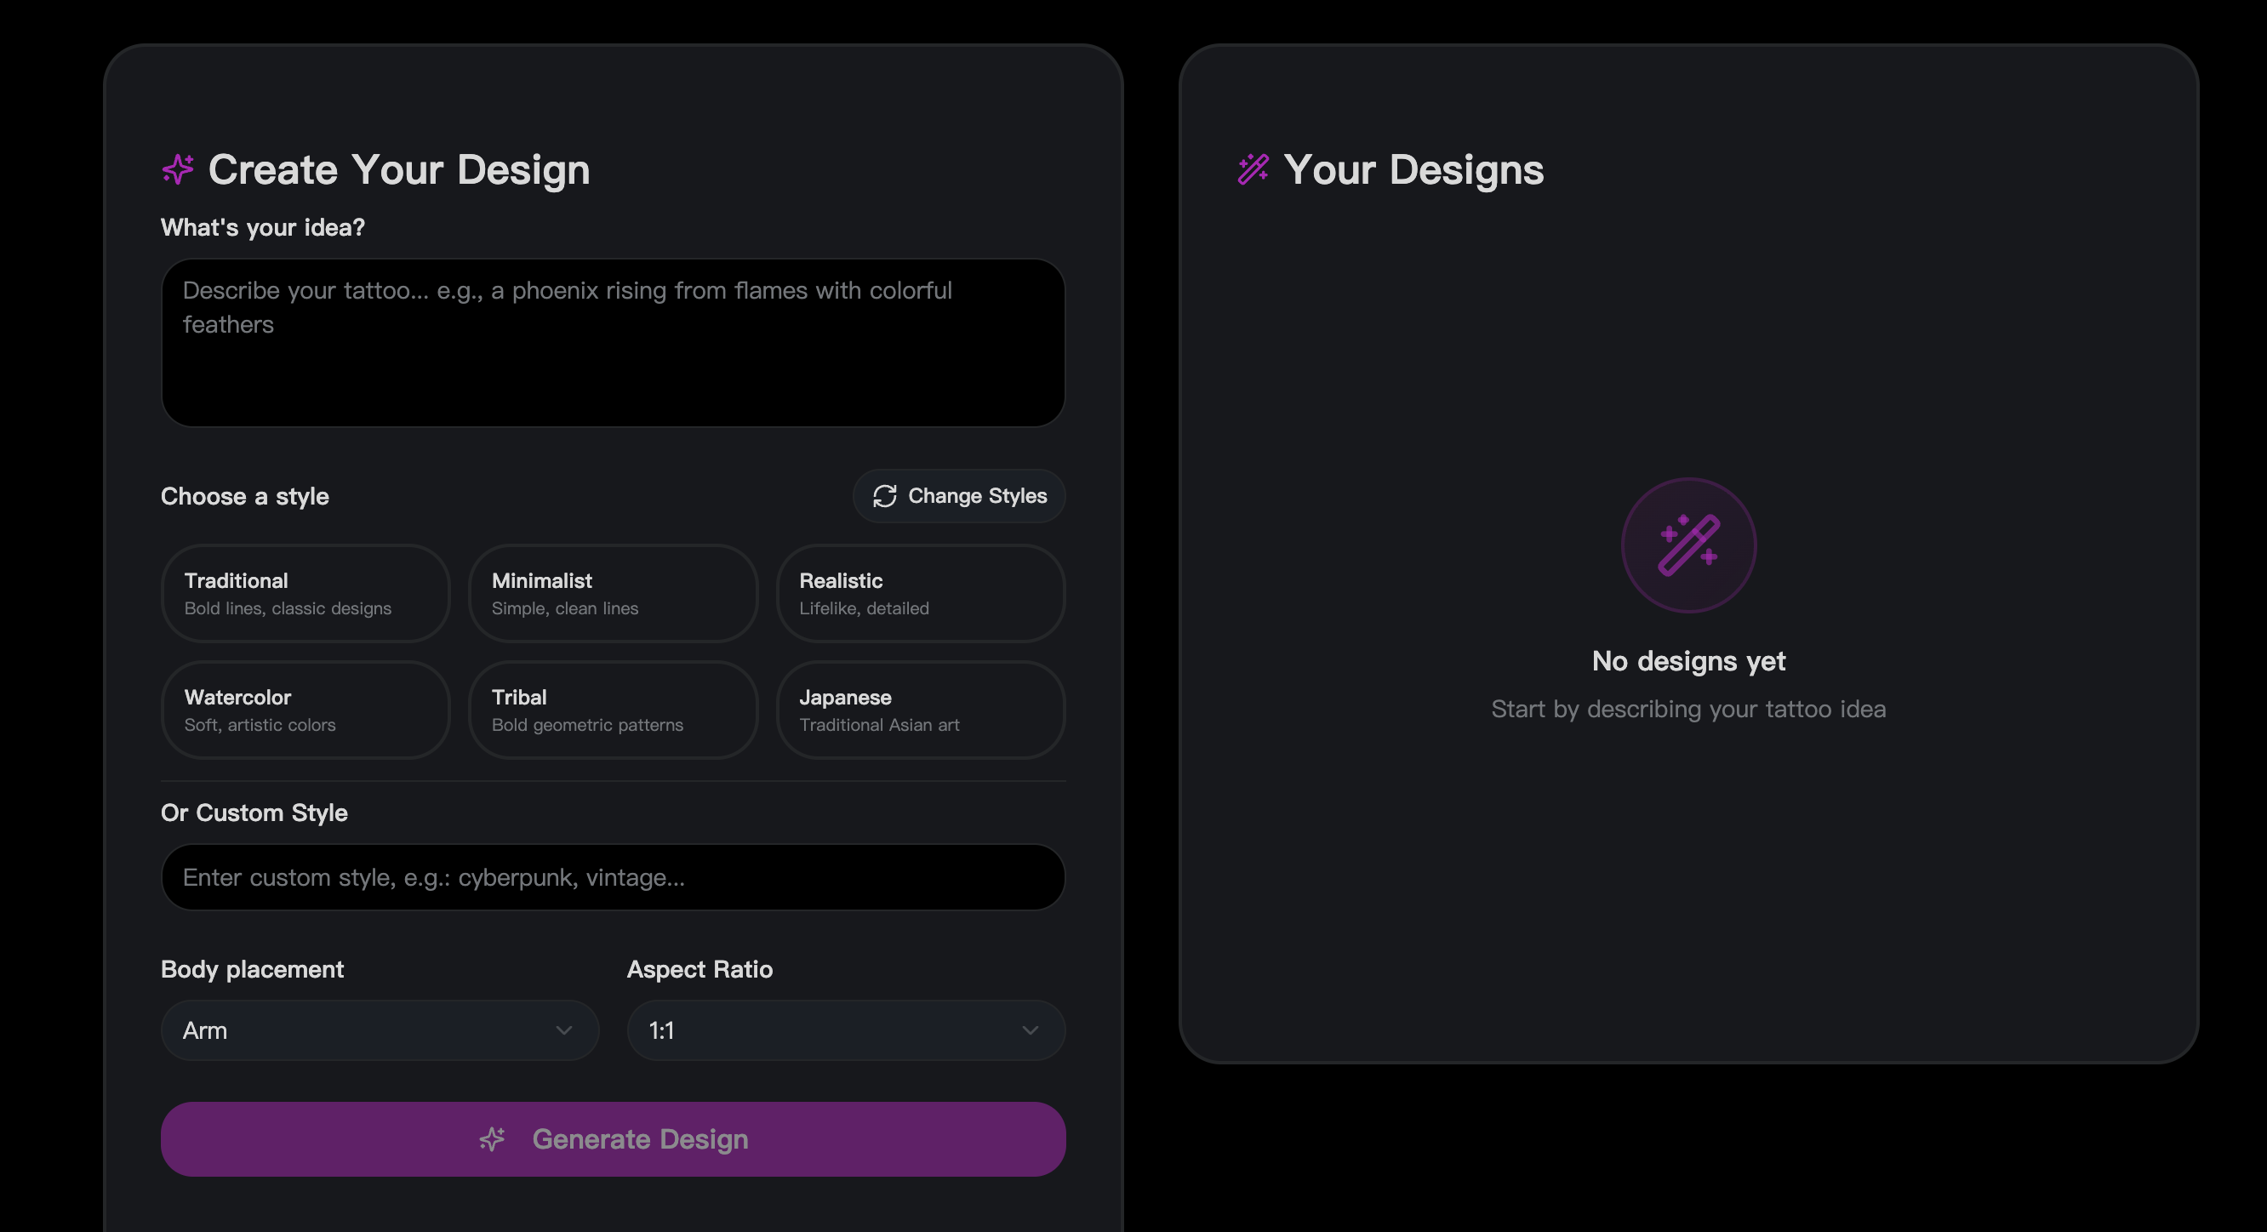Open the Body placement dropdown
This screenshot has height=1232, width=2267.
[x=379, y=1030]
